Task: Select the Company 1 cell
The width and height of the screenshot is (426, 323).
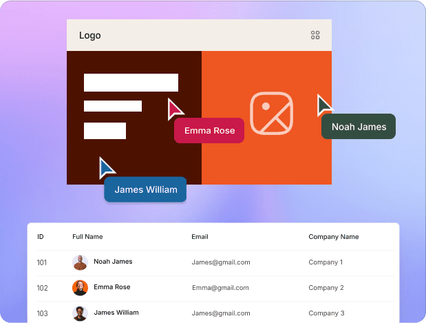Action: [326, 262]
